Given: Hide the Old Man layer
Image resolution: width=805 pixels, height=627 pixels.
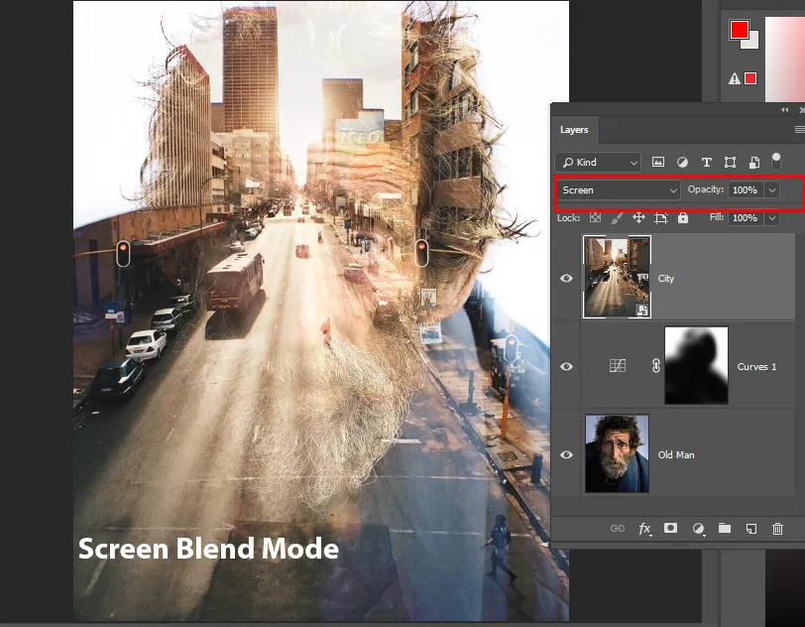Looking at the screenshot, I should point(566,454).
